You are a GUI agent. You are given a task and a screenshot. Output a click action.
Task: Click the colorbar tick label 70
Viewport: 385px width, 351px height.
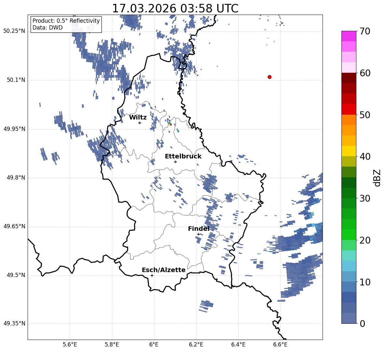(x=365, y=31)
